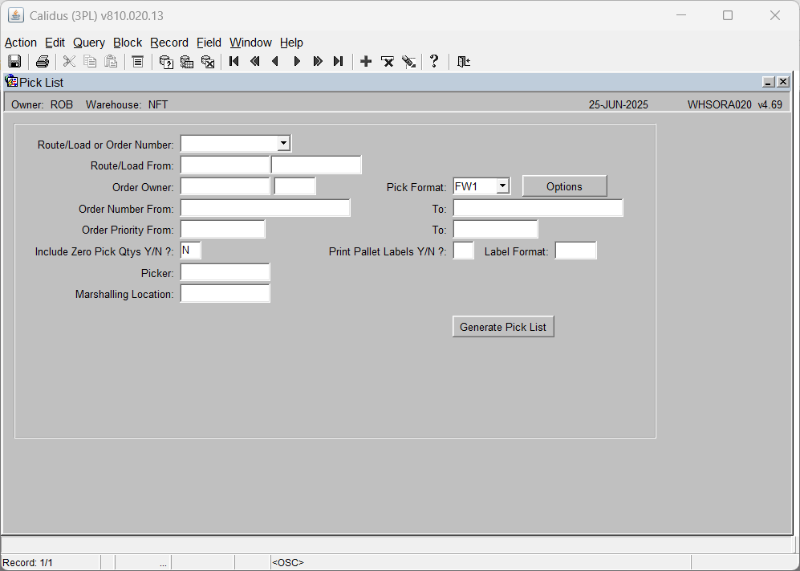The image size is (800, 571).
Task: Open the list of values toolbar icon
Action: [x=138, y=62]
